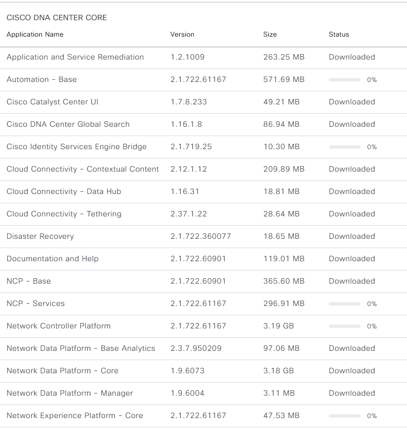Select Cloud Connectivity - Contextual Content row

pyautogui.click(x=203, y=169)
